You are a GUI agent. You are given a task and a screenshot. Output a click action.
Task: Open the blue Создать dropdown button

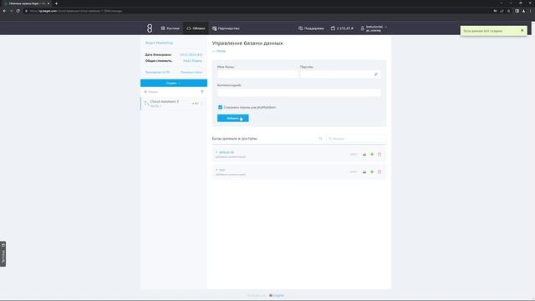pos(174,83)
